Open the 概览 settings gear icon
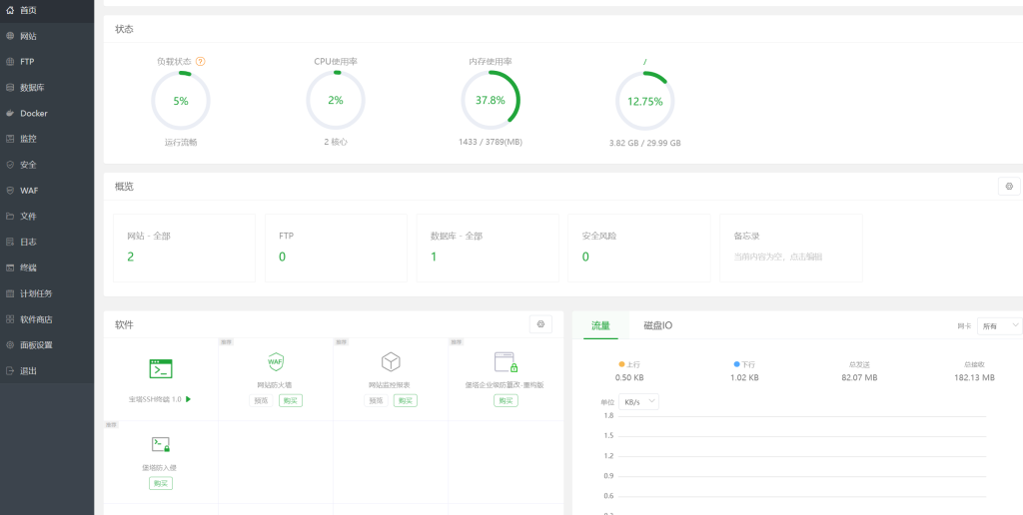Viewport: 1023px width, 515px height. pos(1009,187)
